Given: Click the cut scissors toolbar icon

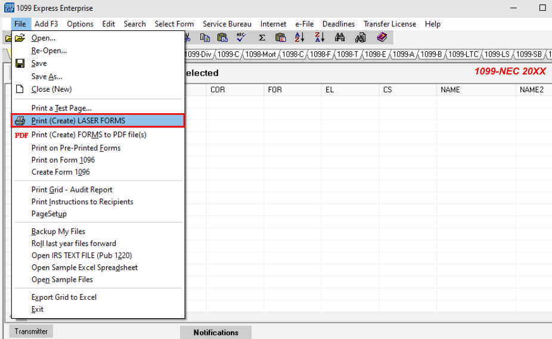Looking at the screenshot, I should click(188, 38).
